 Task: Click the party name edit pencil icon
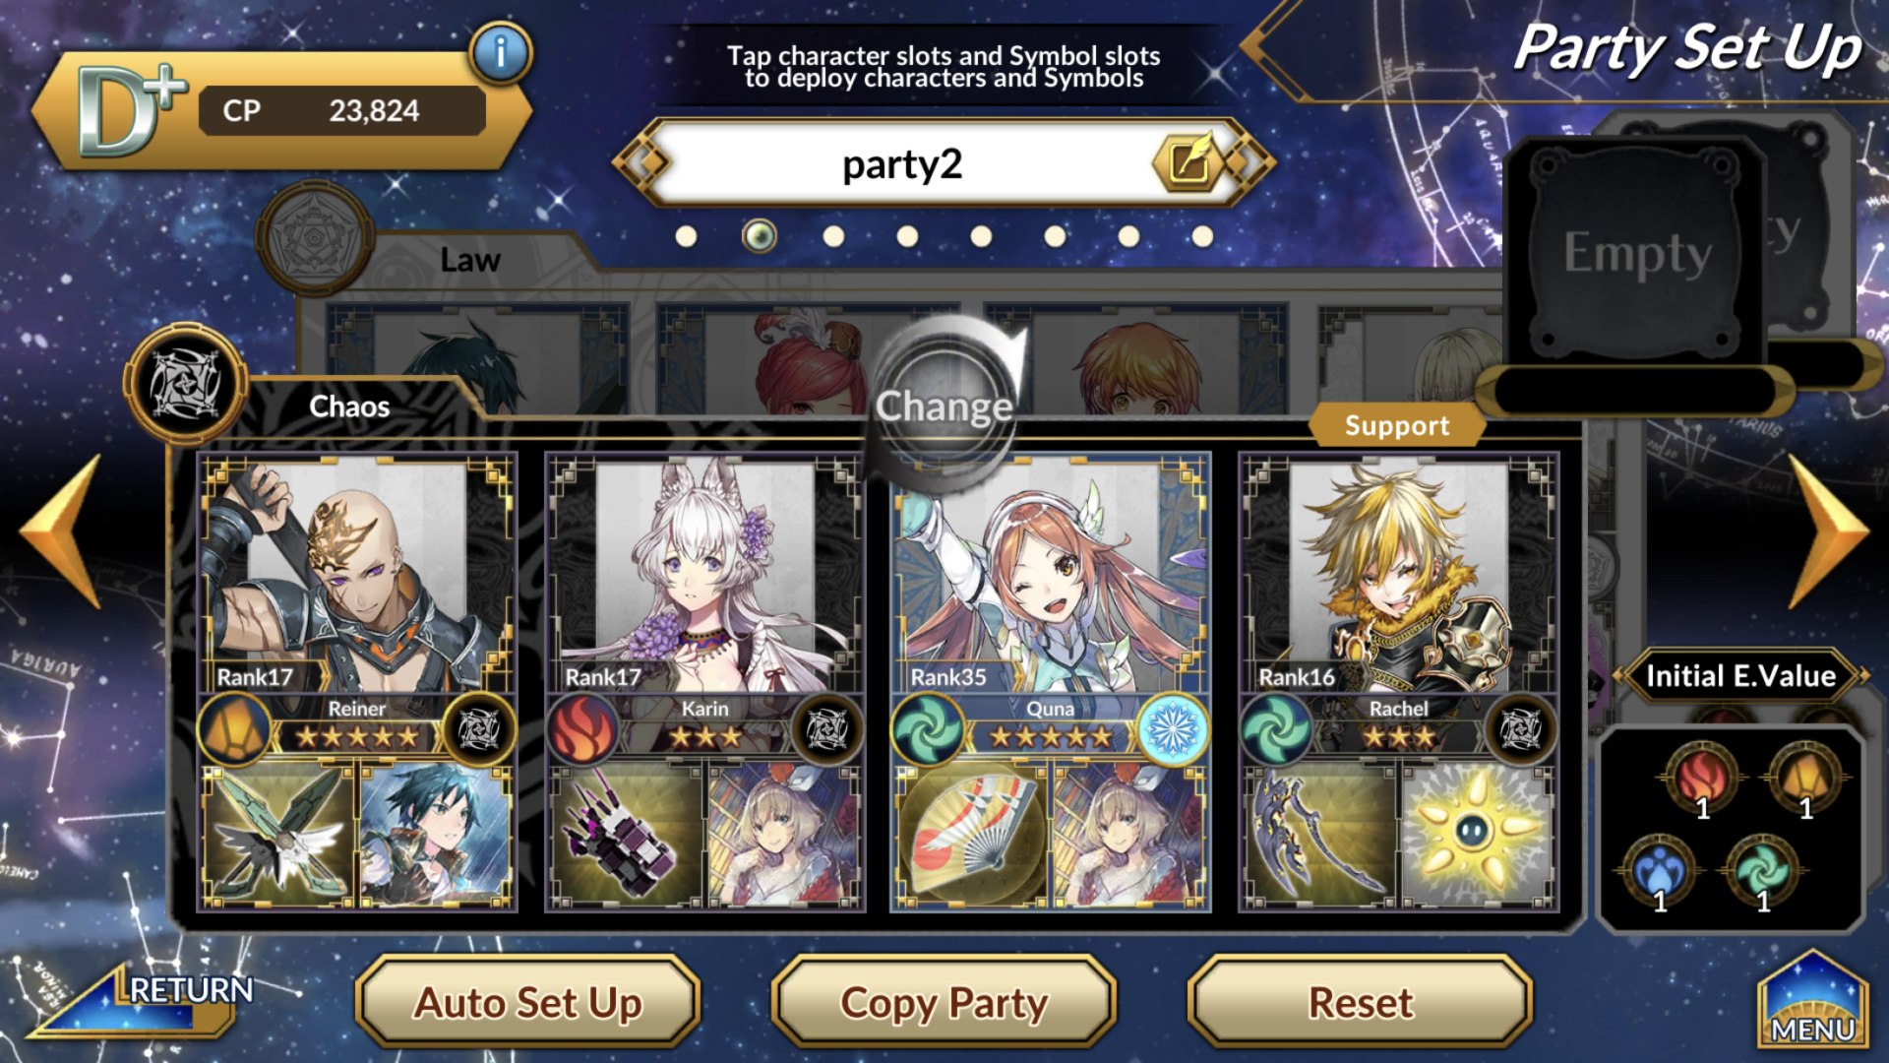coord(1188,162)
